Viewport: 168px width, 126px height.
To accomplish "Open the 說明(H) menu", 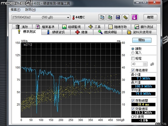I will 30,10.
